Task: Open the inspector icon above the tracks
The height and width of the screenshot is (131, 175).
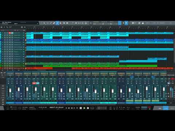Action: [x=4, y=27]
